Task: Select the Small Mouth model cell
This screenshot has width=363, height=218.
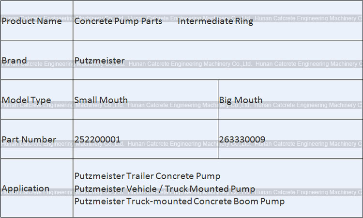Action: click(101, 100)
